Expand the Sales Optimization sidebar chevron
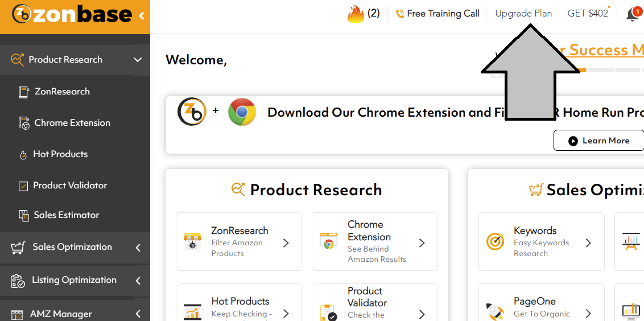 (x=138, y=248)
